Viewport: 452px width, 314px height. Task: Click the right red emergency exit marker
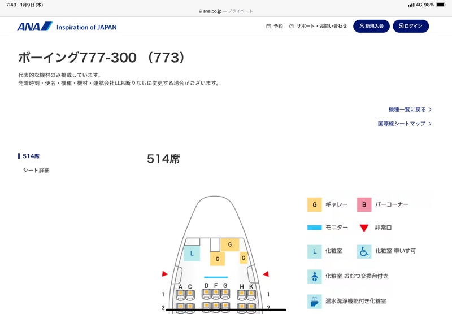coord(266,274)
